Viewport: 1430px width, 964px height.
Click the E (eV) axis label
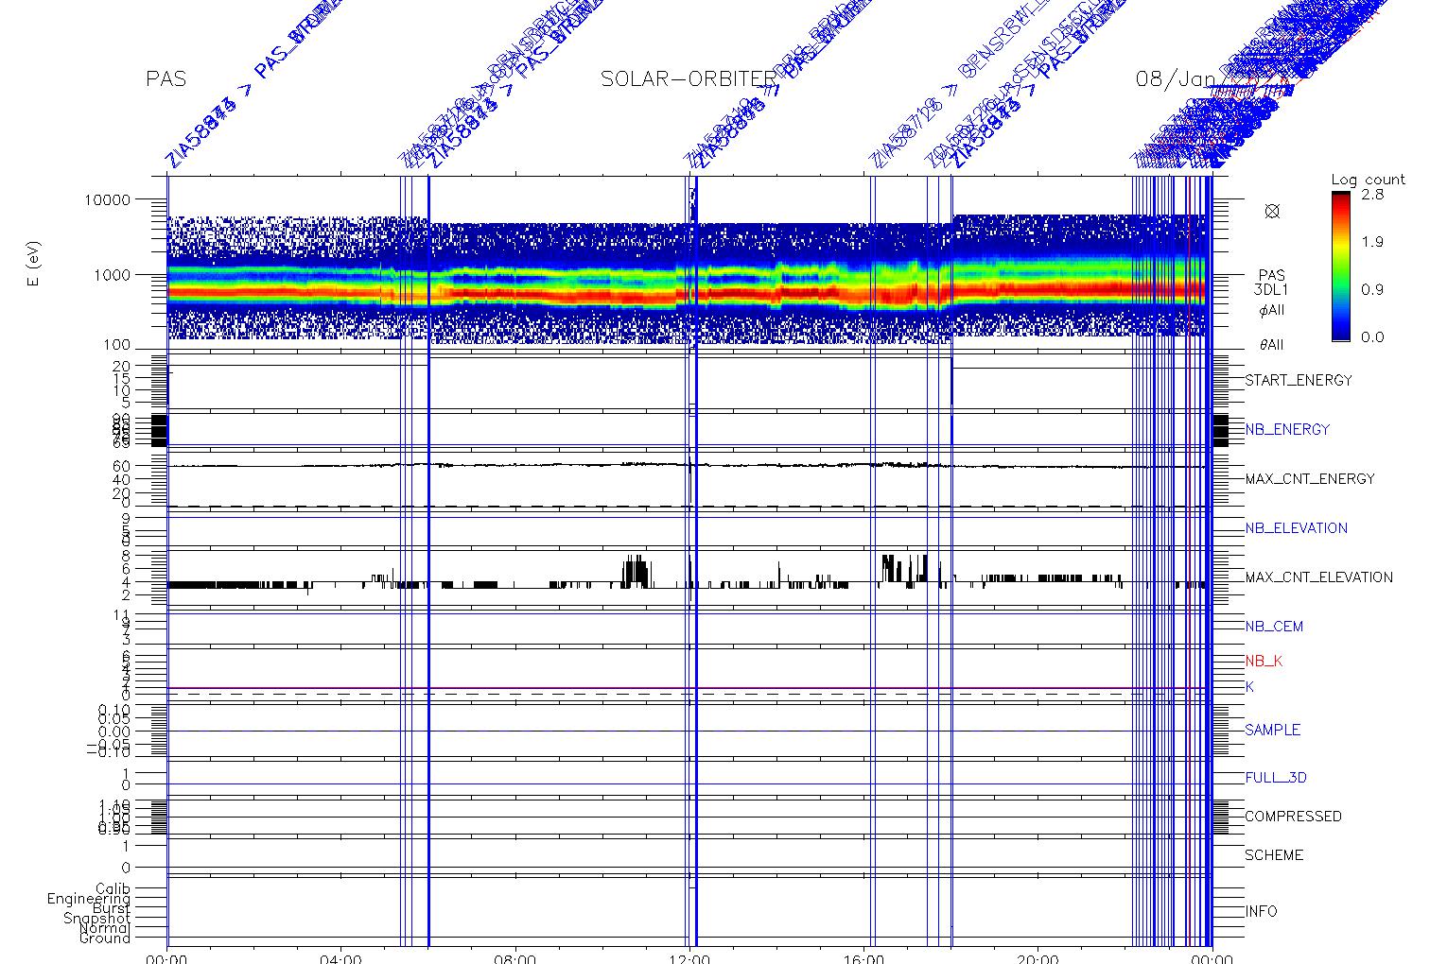34,263
